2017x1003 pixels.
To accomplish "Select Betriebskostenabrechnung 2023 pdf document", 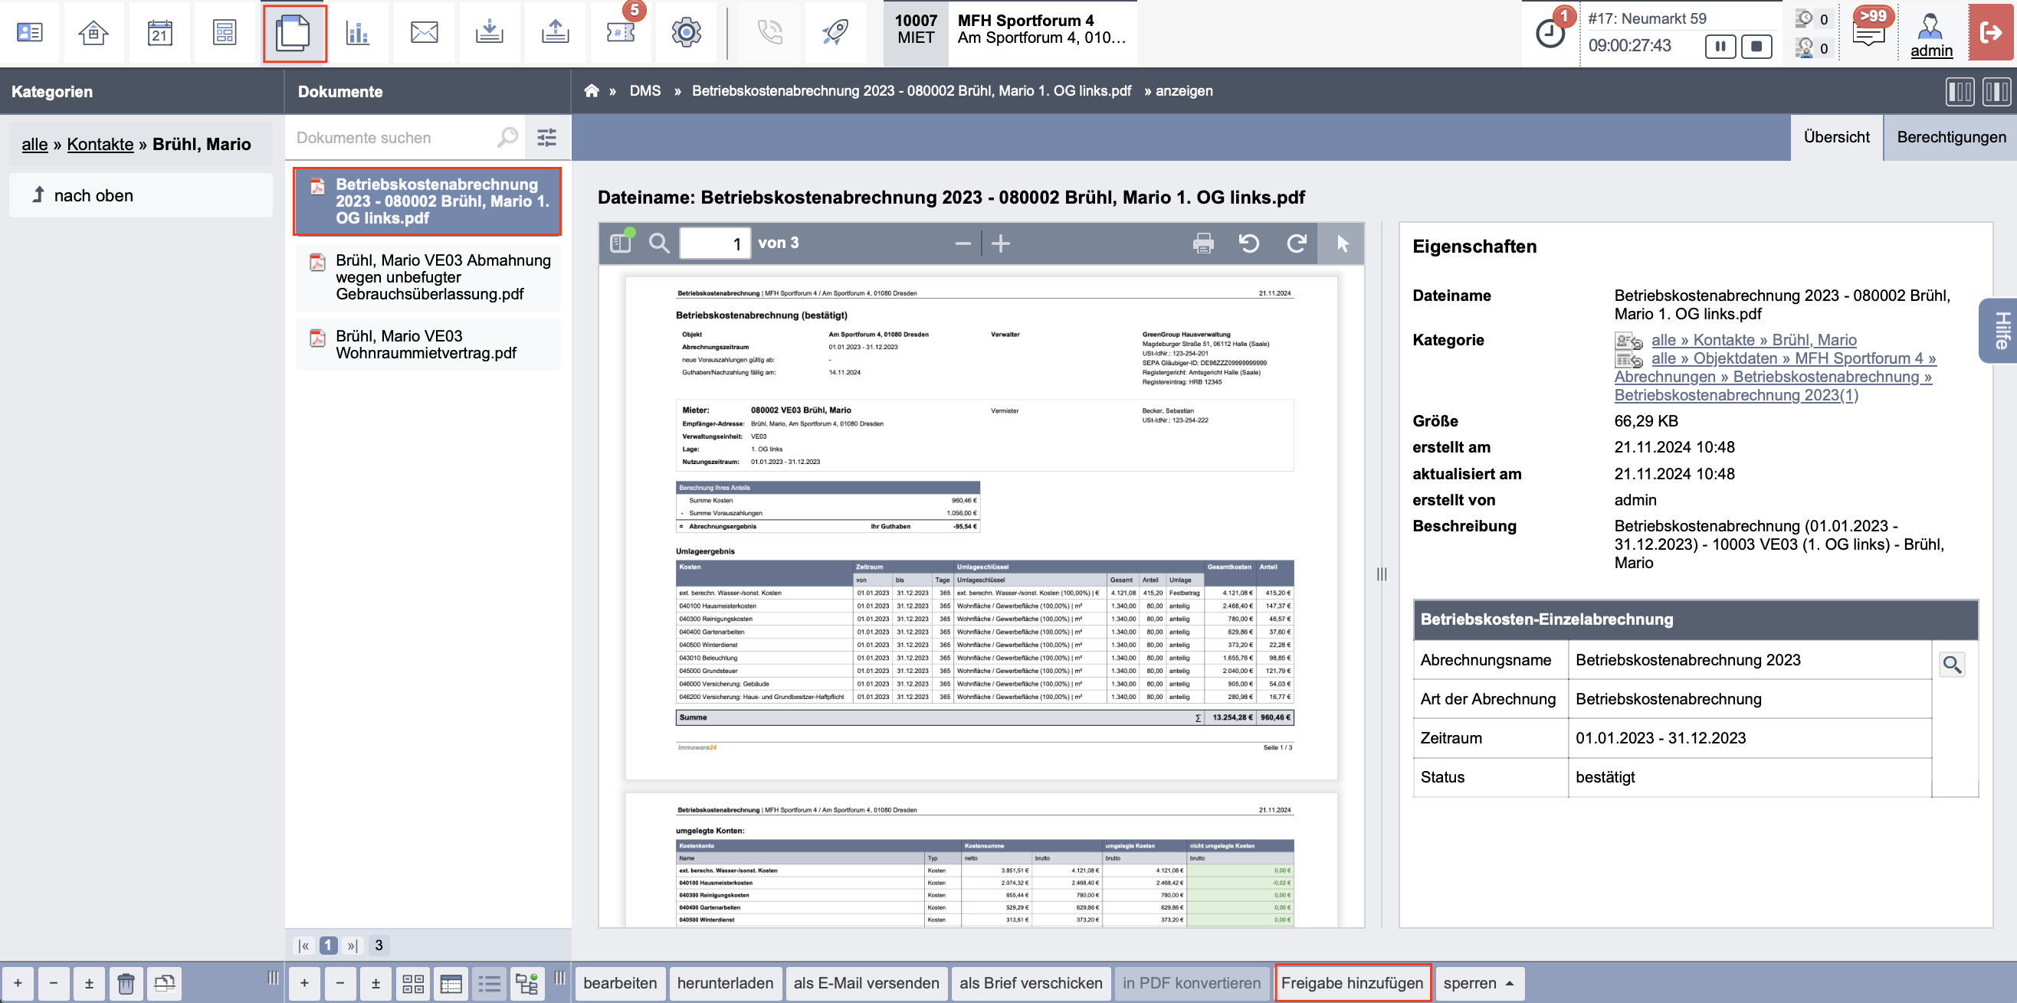I will 428,201.
